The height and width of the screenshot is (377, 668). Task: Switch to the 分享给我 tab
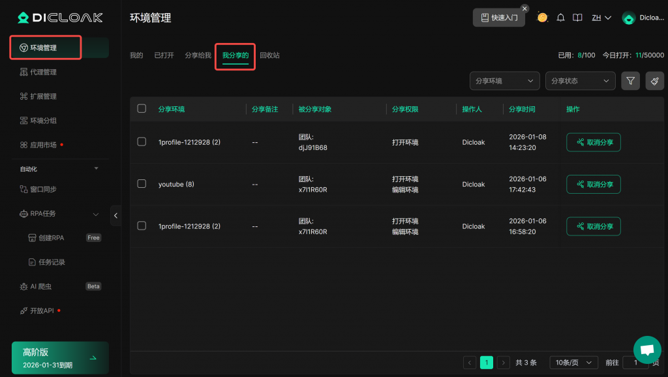tap(198, 55)
